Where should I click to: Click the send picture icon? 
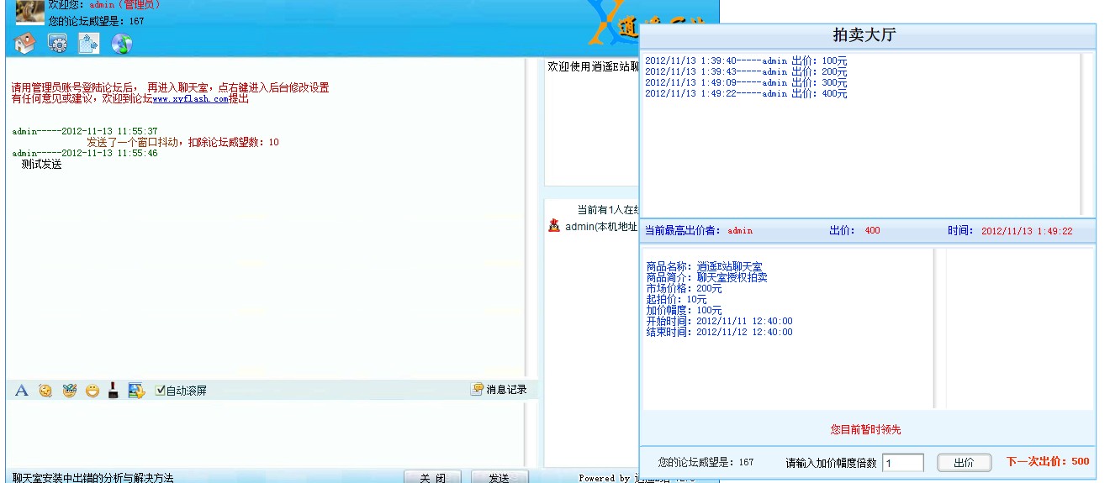coord(136,391)
